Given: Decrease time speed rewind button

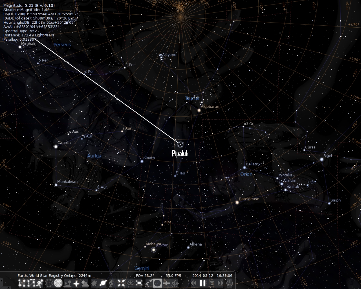Looking at the screenshot, I should tap(193, 283).
